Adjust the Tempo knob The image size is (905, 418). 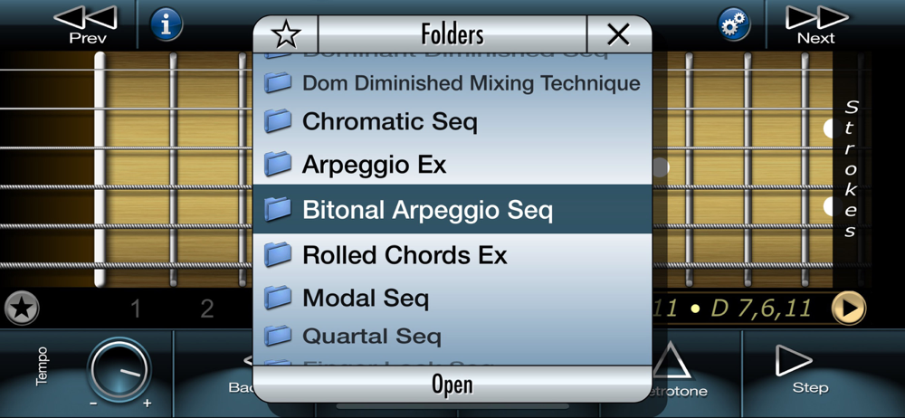[x=119, y=369]
